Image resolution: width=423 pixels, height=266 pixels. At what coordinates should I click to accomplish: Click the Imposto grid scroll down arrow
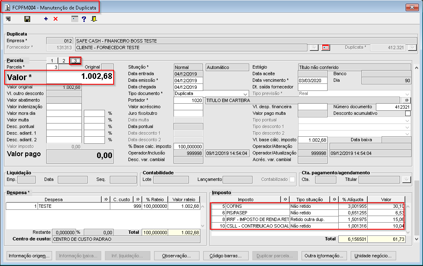pyautogui.click(x=408, y=232)
